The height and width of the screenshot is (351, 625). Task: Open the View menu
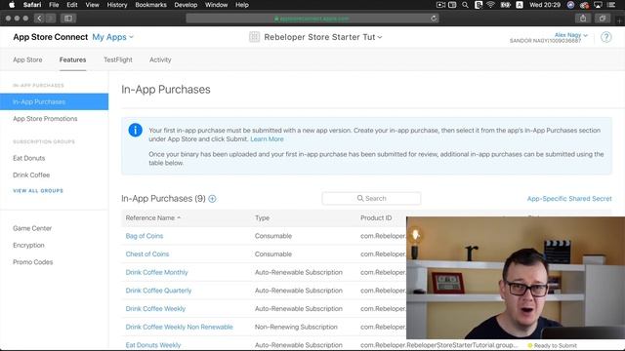click(92, 5)
